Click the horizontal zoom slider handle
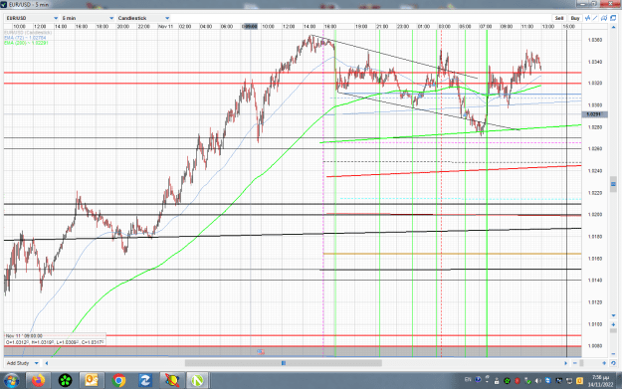 (581, 363)
